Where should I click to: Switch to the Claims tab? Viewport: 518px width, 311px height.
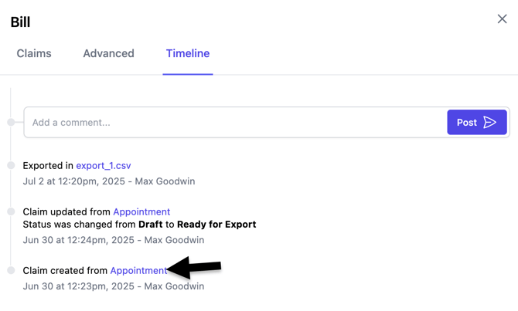[34, 53]
